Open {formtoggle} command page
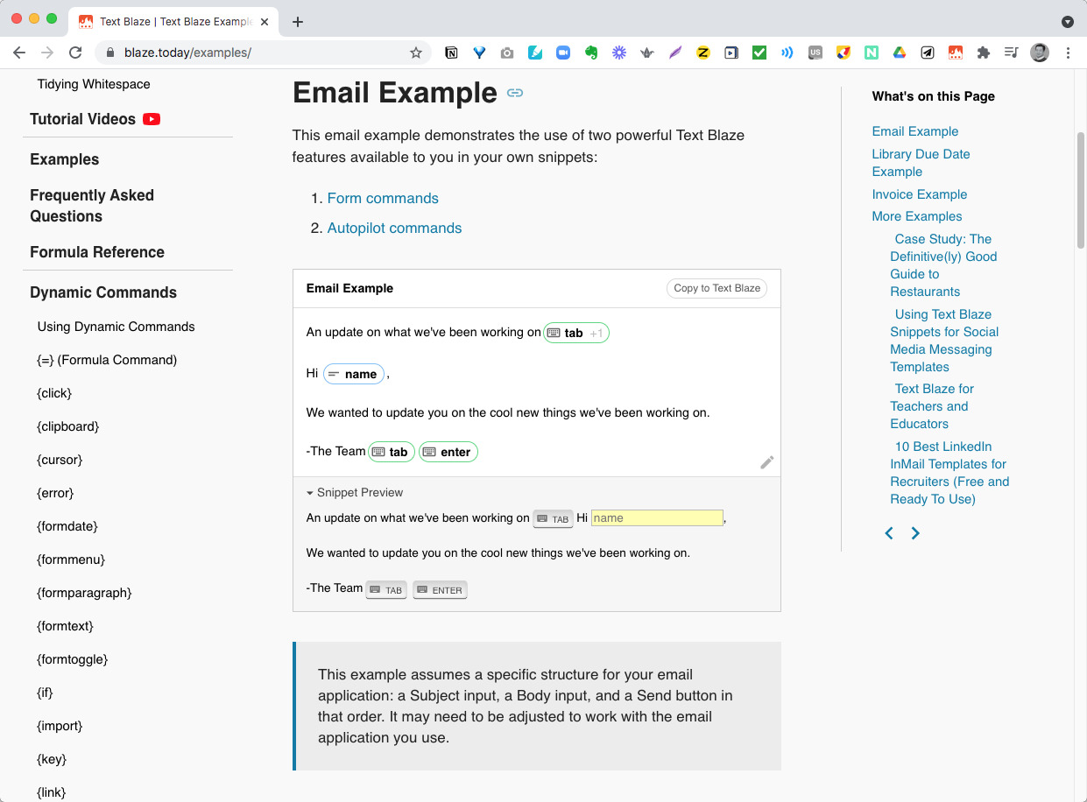1087x802 pixels. [73, 659]
